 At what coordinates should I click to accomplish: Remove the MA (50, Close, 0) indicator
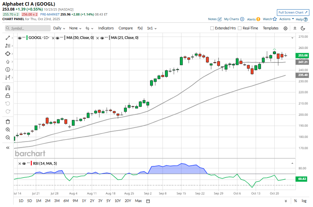[x=53, y=38]
